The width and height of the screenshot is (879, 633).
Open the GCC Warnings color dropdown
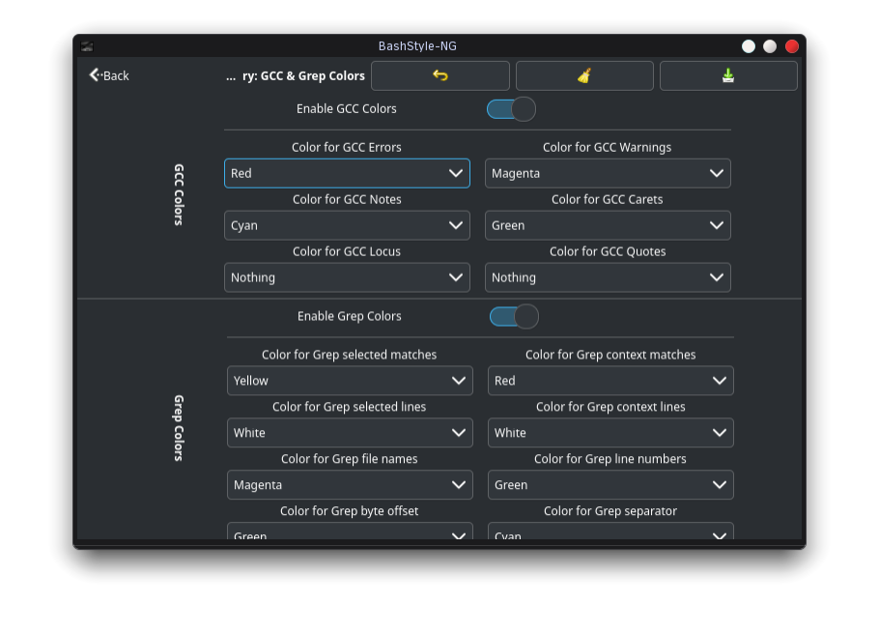(608, 173)
